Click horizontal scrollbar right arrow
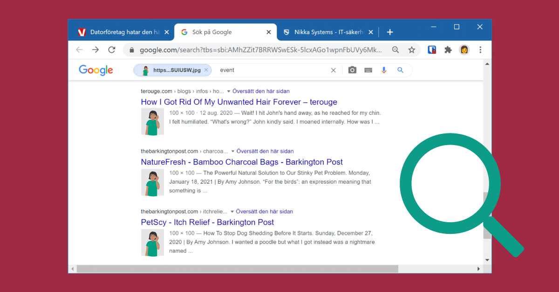Image resolution: width=559 pixels, height=292 pixels. (x=479, y=269)
